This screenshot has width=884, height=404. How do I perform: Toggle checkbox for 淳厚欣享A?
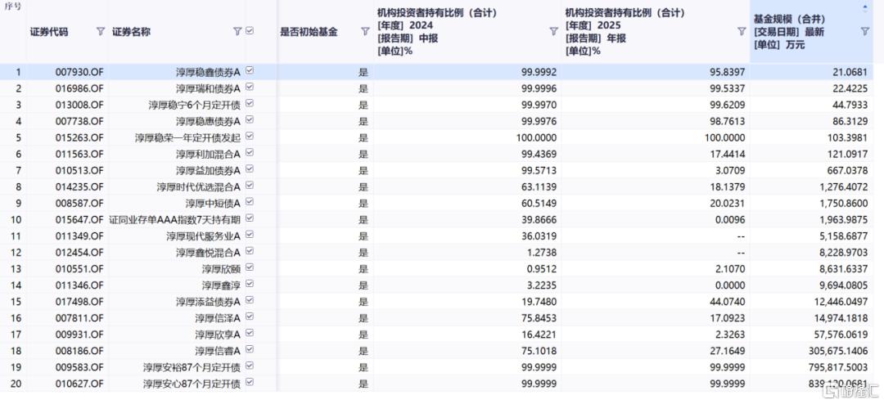tap(250, 334)
